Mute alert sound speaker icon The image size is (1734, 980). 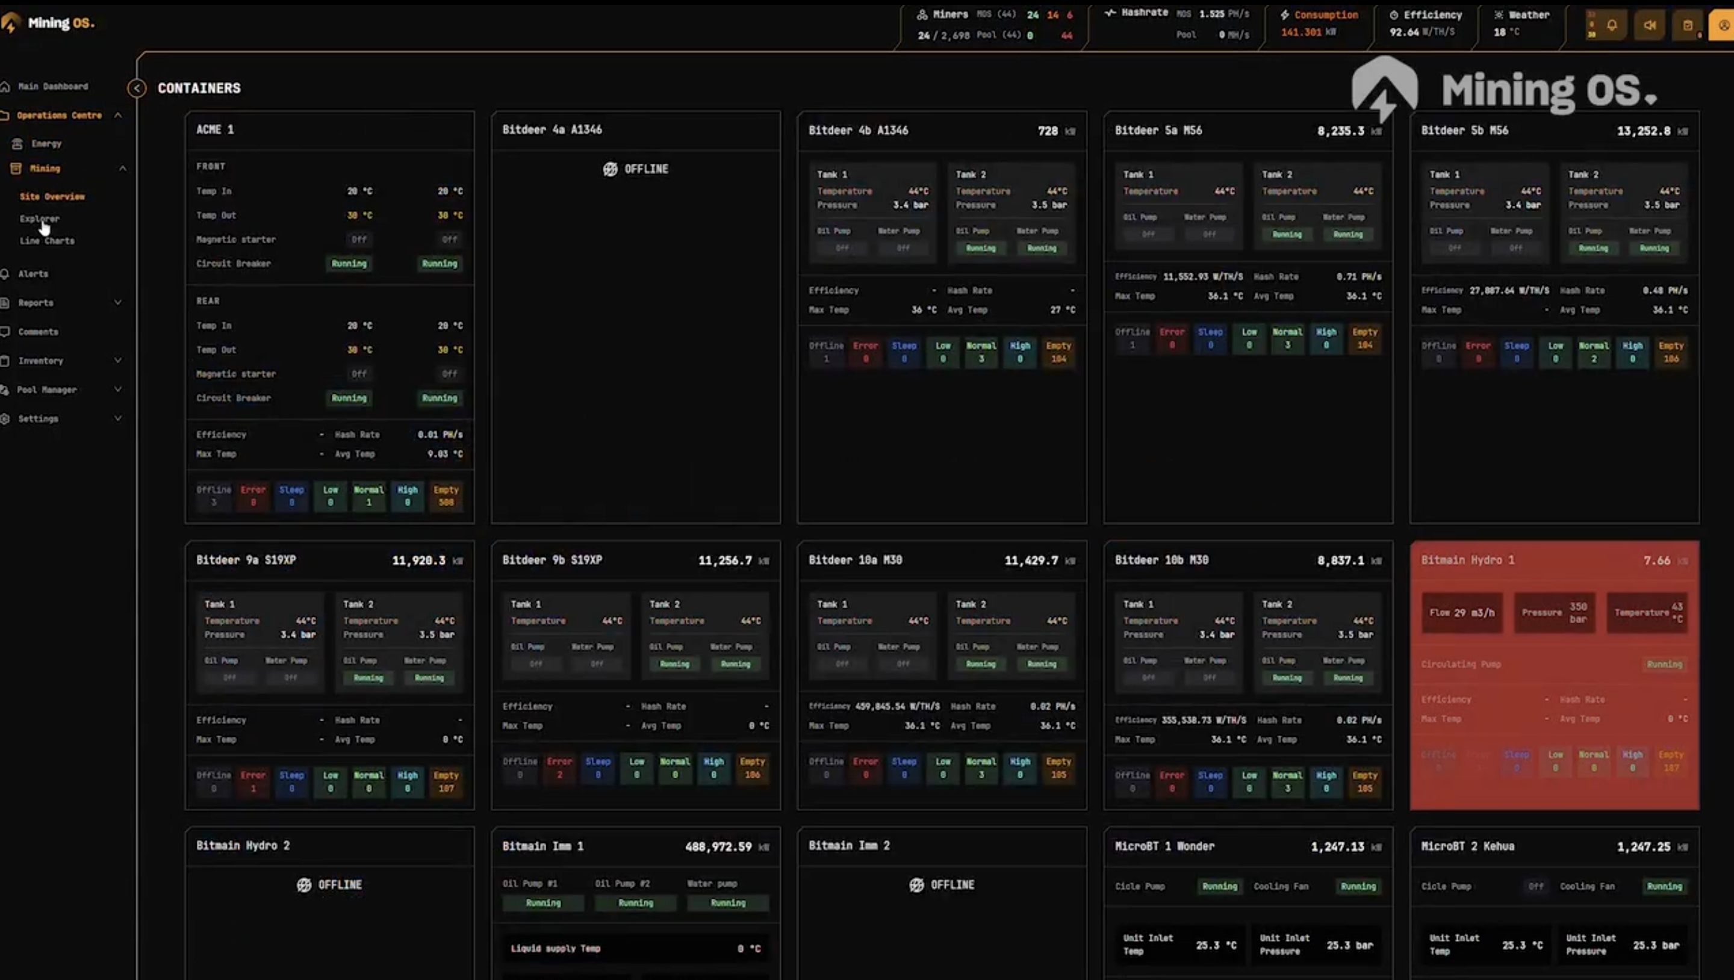1650,25
